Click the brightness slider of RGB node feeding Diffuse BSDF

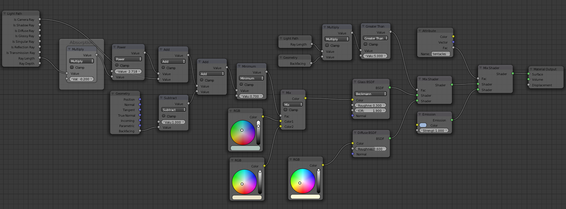318,181
